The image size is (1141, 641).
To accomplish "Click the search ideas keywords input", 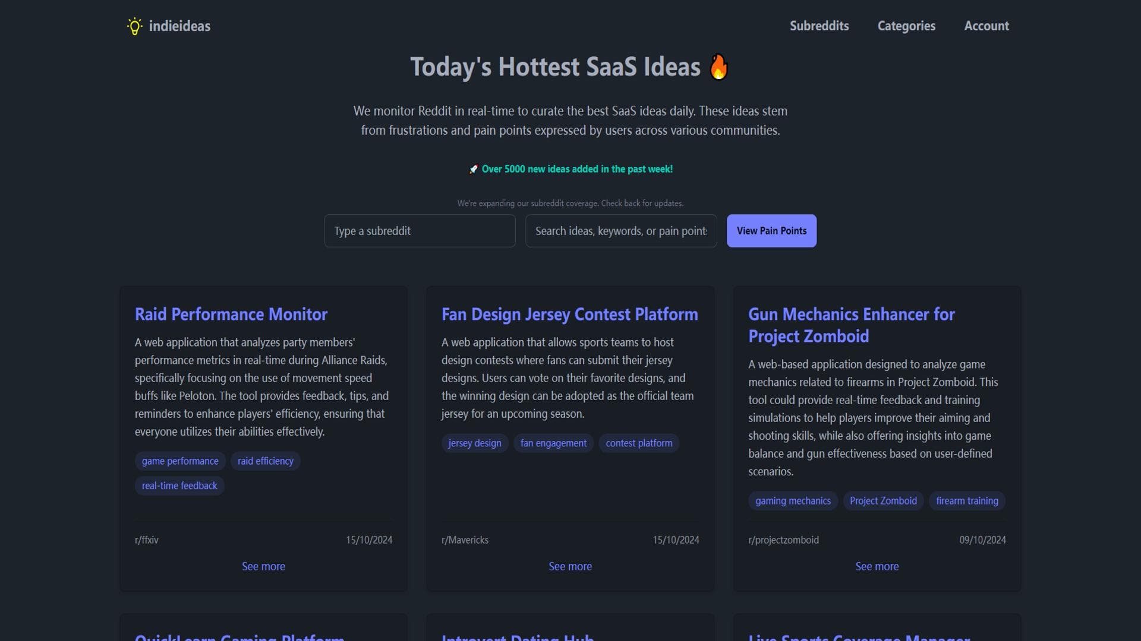I will 620,231.
